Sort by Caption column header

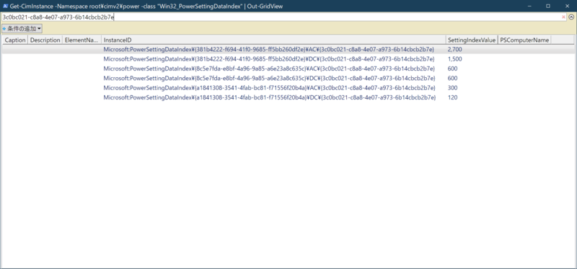[x=14, y=40]
